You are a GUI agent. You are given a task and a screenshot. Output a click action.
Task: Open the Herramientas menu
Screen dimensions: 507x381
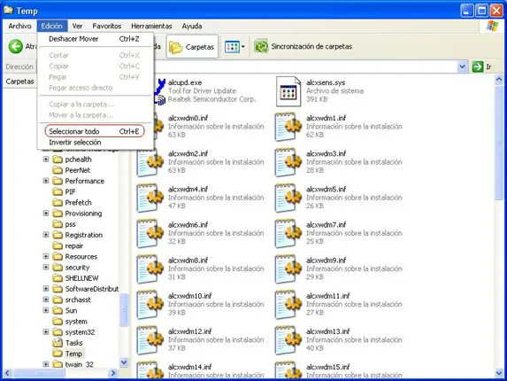[x=151, y=27]
